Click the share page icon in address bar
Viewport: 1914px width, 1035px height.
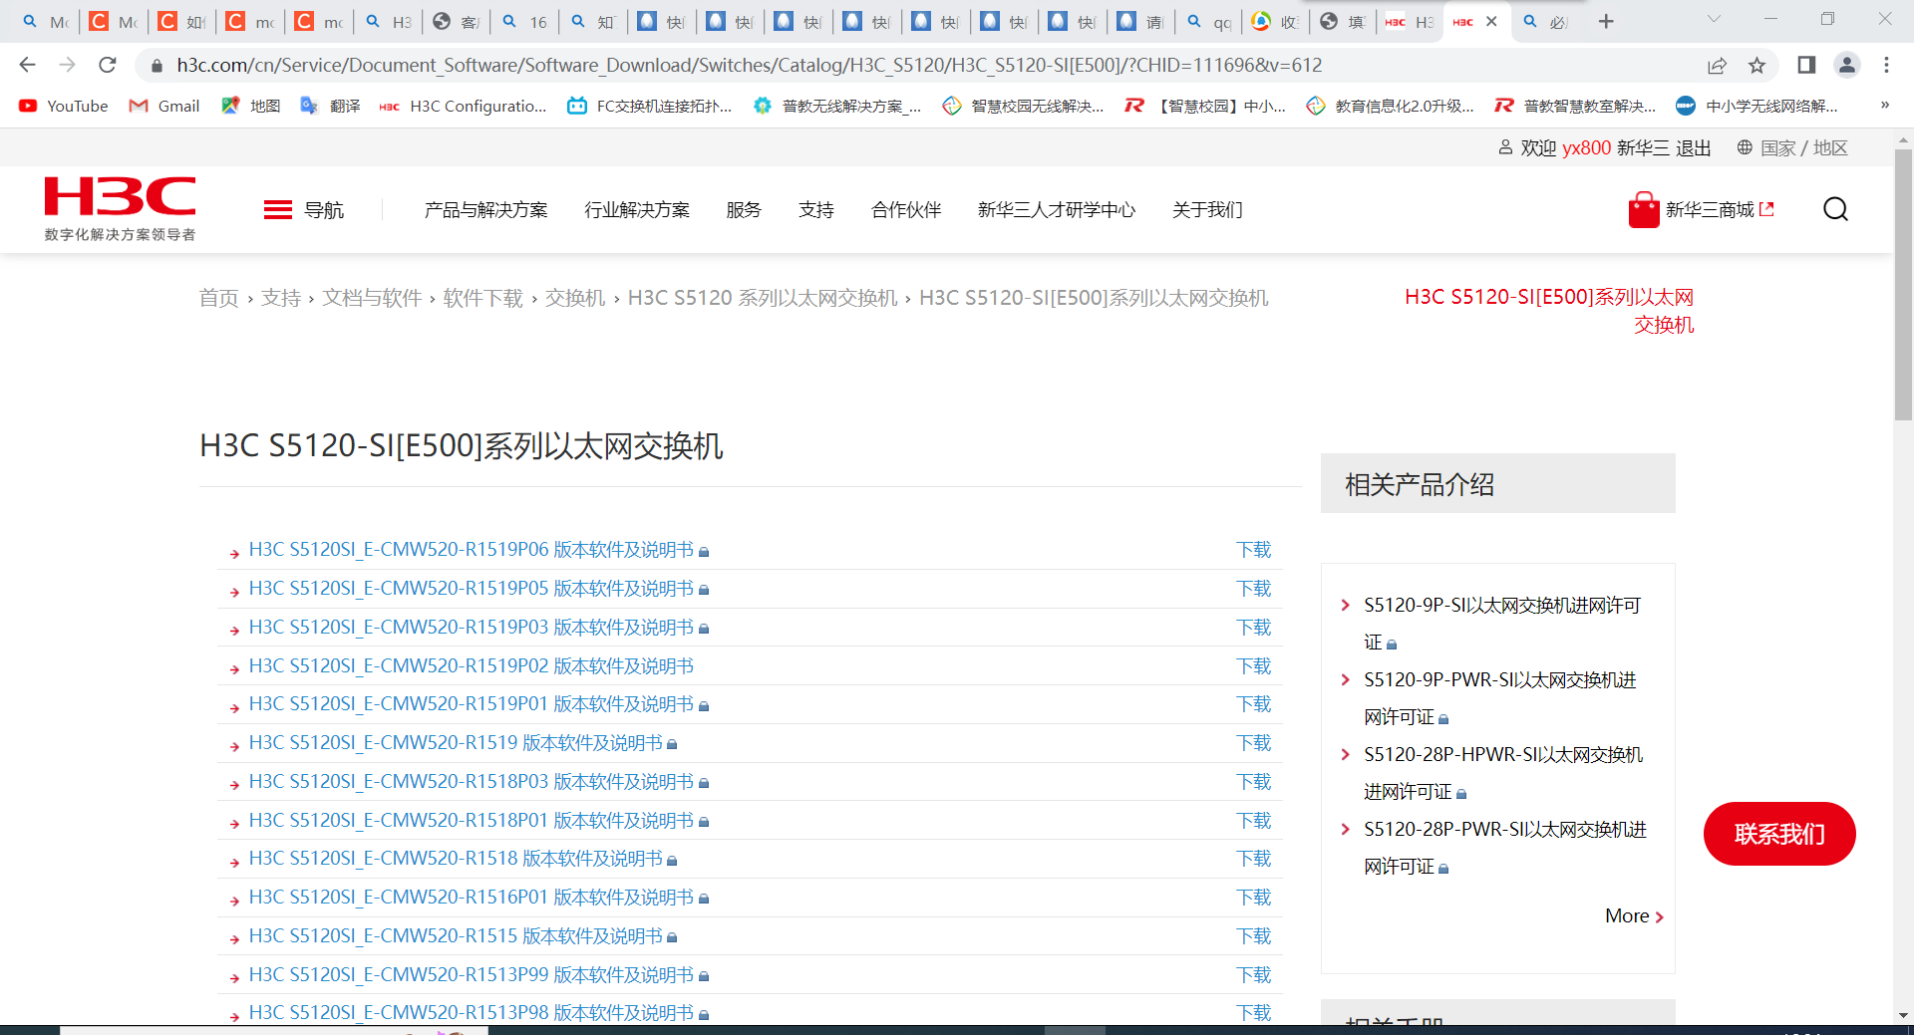click(1717, 65)
